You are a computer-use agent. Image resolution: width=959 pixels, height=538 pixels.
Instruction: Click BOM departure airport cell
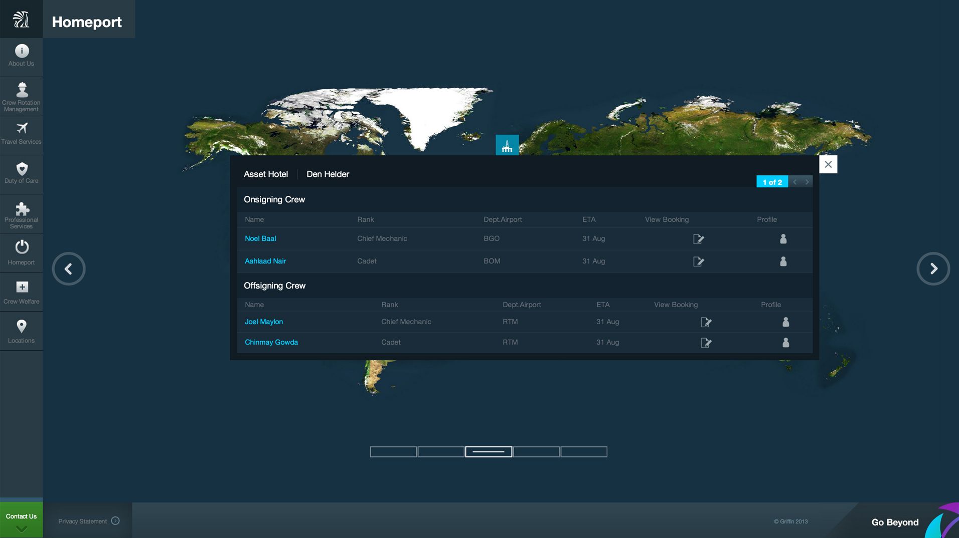492,261
